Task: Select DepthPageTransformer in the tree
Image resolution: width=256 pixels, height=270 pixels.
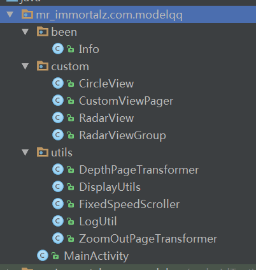Action: pos(139,170)
